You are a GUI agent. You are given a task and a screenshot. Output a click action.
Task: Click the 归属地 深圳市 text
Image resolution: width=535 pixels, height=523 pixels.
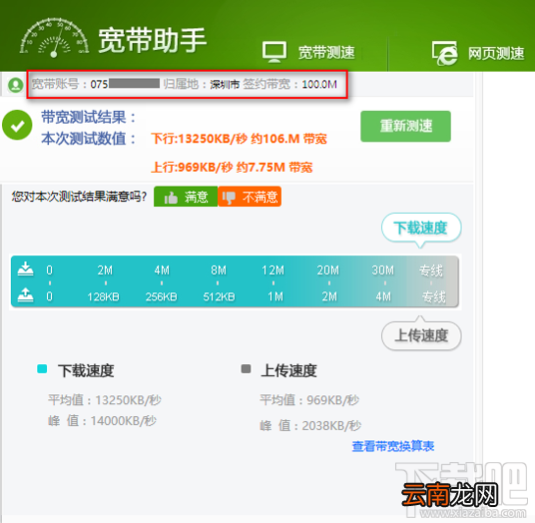pos(202,84)
